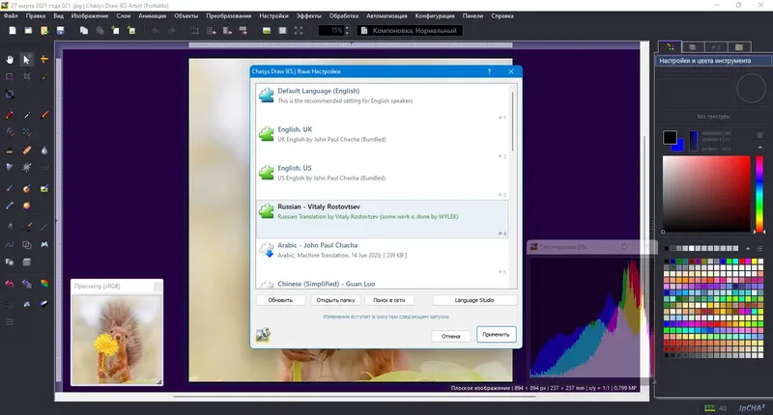Select the water drop blur tool

[44, 151]
